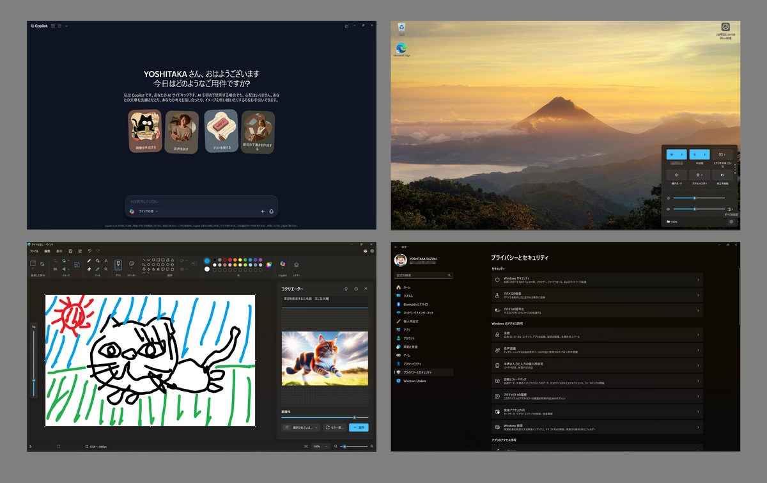The image size is (767, 483).
Task: Click the take a test card in Copilot
Action: 221,131
